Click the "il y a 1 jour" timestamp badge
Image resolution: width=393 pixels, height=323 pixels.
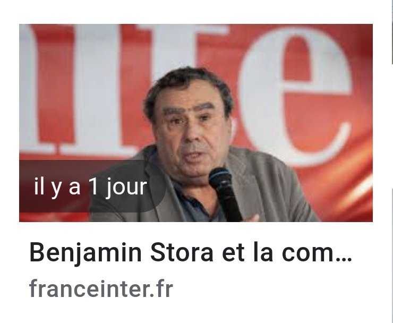92,186
